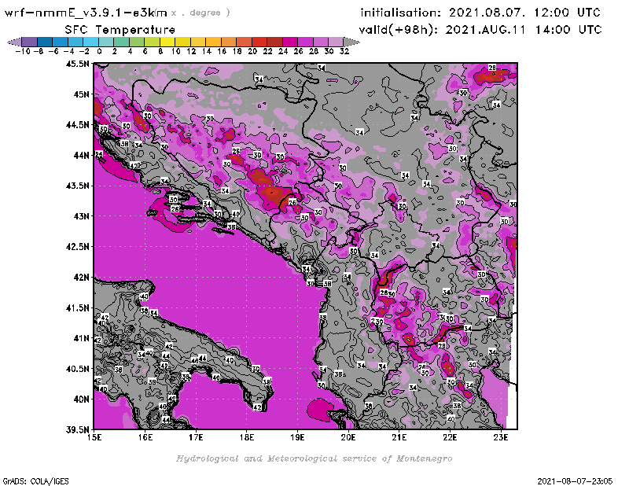Click the '20E' longitude axis label
Viewport: 629px width, 486px height.
point(348,437)
